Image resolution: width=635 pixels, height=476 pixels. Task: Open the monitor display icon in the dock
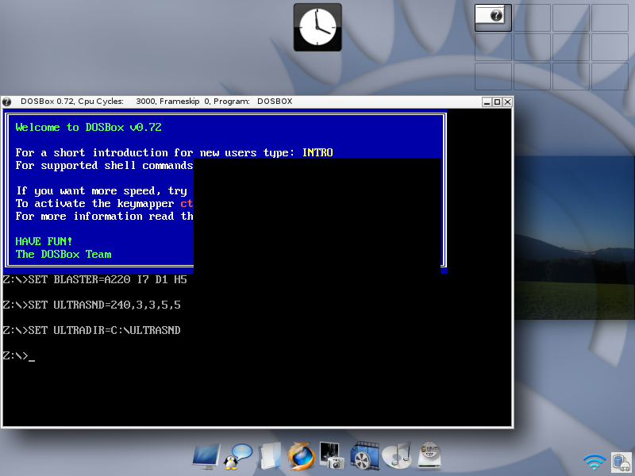pos(206,457)
